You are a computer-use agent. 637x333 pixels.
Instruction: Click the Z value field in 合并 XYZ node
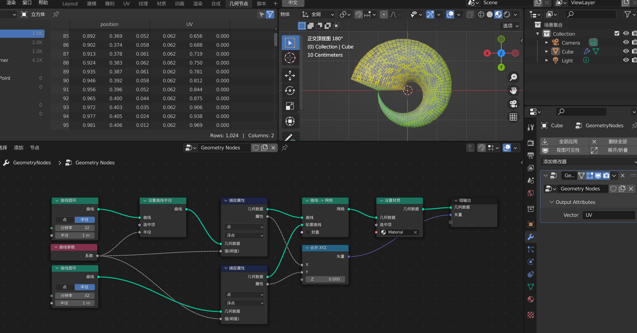point(325,279)
